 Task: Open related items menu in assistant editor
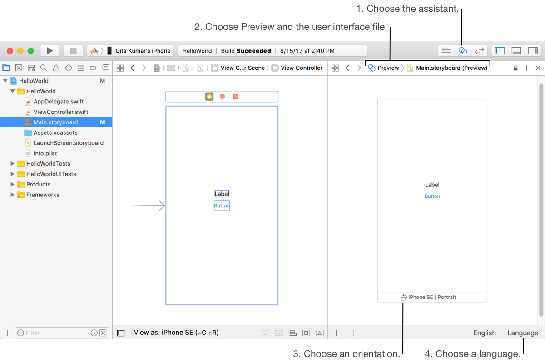click(x=335, y=68)
